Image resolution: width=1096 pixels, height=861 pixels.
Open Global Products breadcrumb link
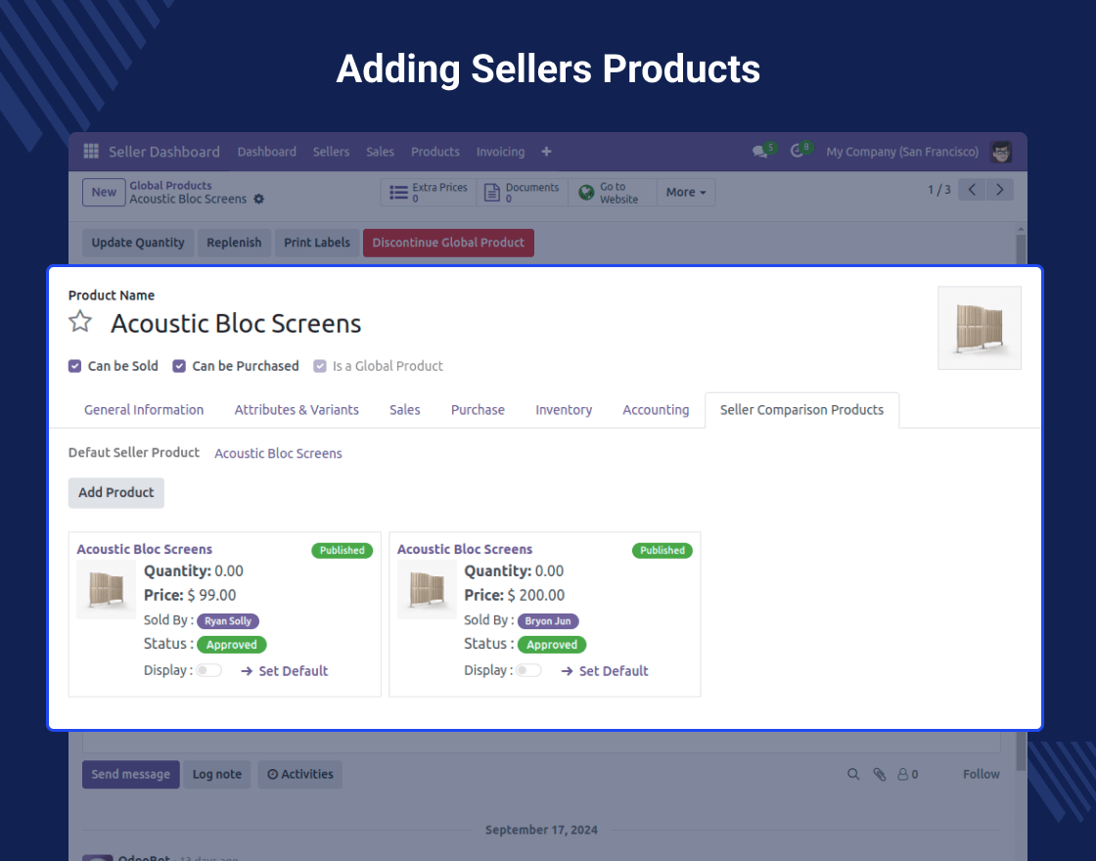[170, 185]
